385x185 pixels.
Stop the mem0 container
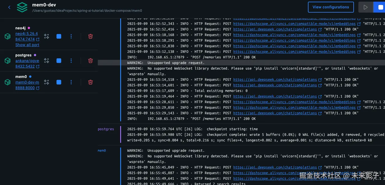click(x=59, y=82)
